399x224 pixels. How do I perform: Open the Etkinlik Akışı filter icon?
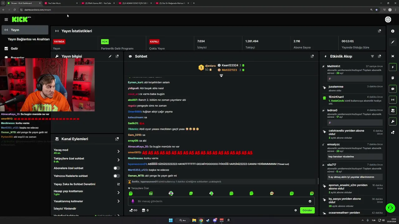pos(372,56)
